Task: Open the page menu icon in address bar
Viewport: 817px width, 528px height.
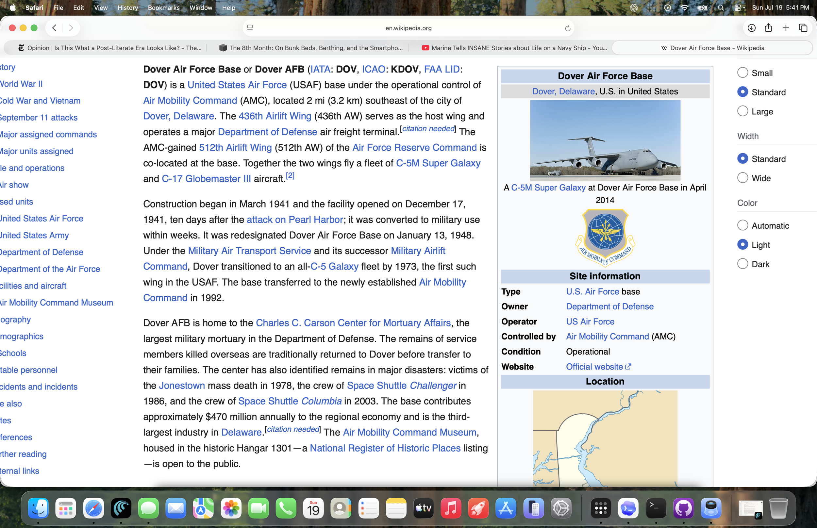Action: pos(250,28)
